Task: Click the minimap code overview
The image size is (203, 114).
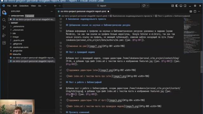Action: pos(192,35)
